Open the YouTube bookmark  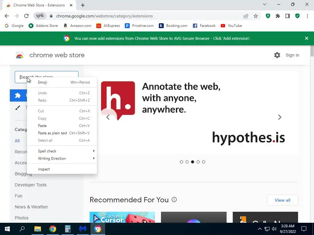tap(231, 26)
